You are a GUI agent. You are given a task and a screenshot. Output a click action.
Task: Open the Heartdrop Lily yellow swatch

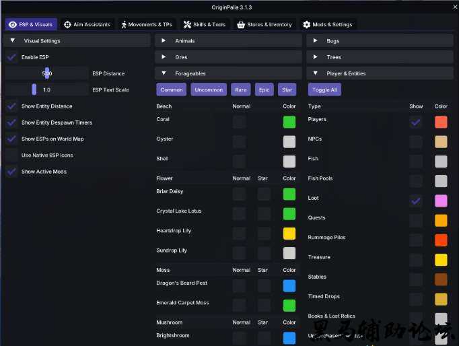[x=289, y=234]
